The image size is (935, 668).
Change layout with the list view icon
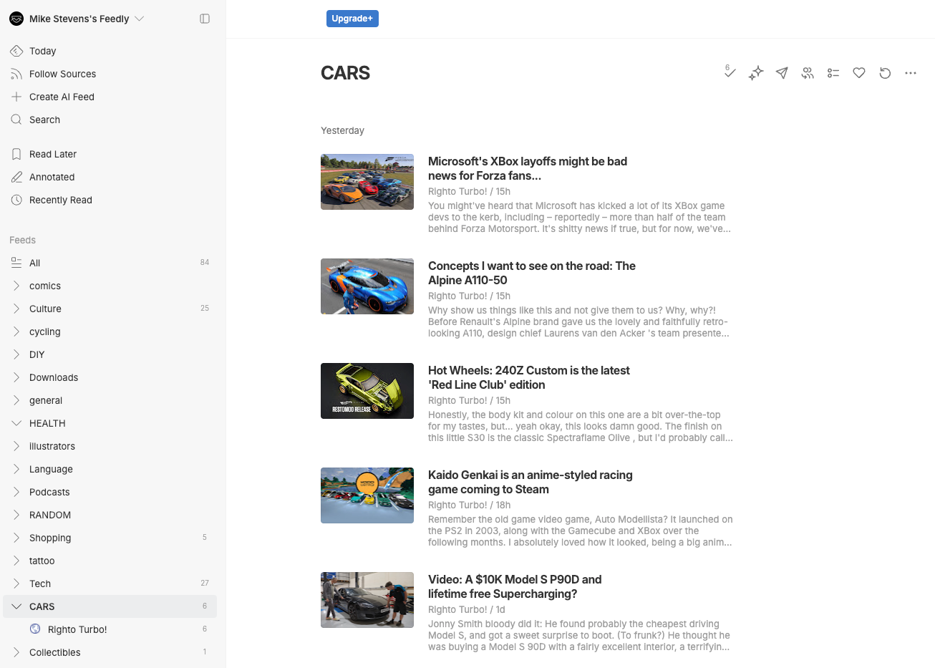(x=833, y=73)
